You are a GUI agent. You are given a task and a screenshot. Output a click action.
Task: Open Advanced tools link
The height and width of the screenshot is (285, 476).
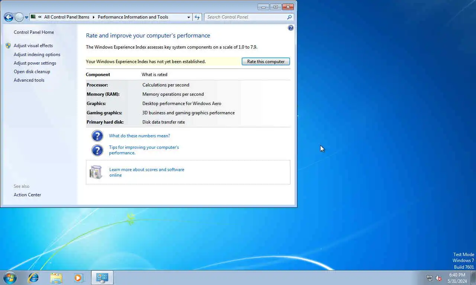[29, 80]
